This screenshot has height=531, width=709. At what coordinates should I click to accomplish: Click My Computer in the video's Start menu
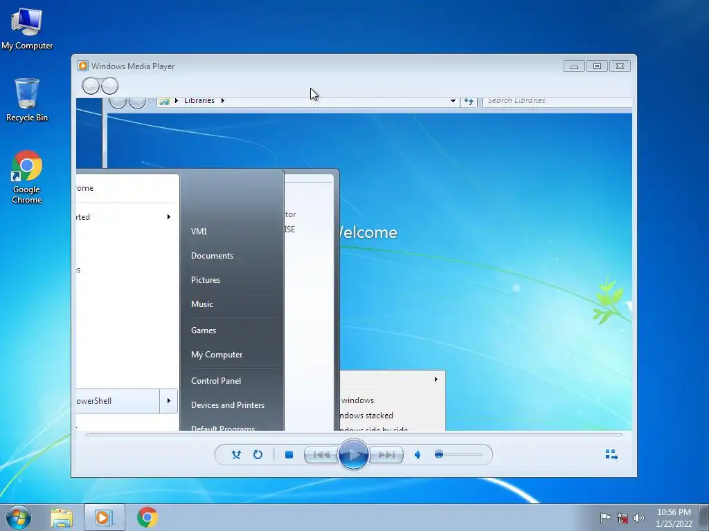[217, 355]
